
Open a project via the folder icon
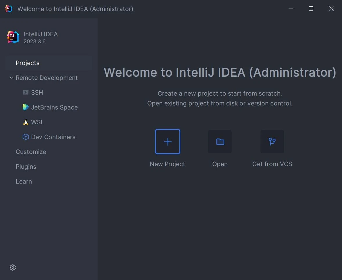(220, 142)
